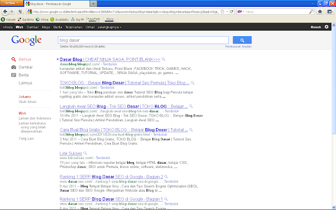Open Terjemahan in the Google top bar
This screenshot has height=210, width=336.
pos(73,27)
